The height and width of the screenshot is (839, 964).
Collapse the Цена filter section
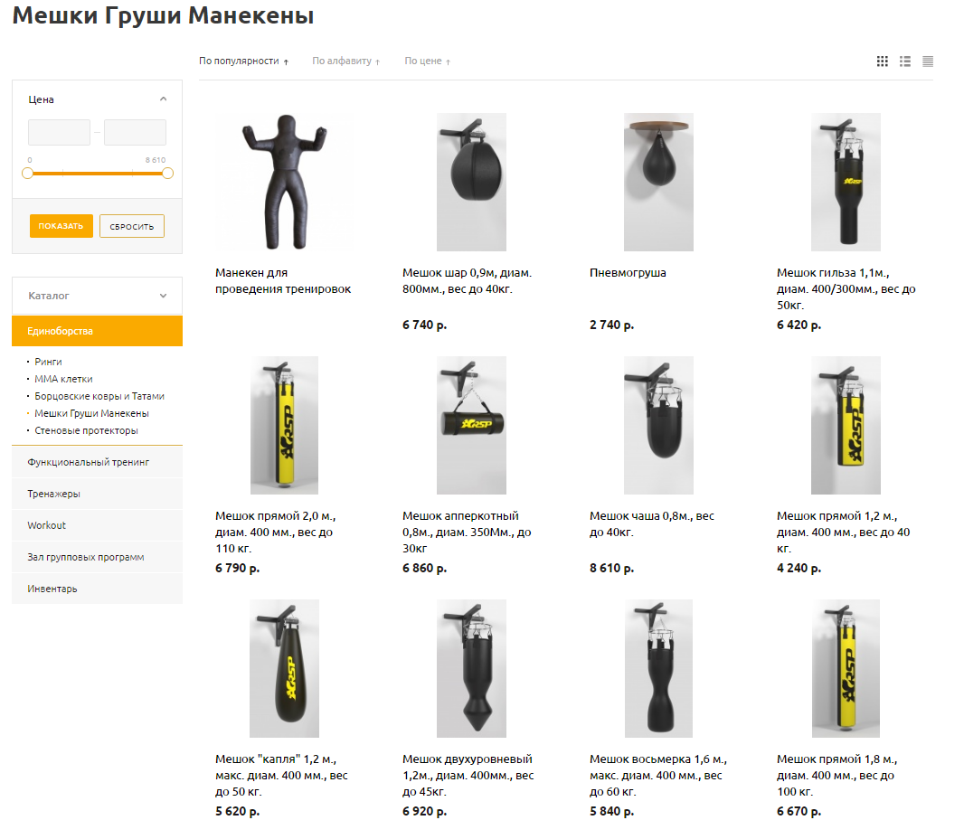coord(163,99)
